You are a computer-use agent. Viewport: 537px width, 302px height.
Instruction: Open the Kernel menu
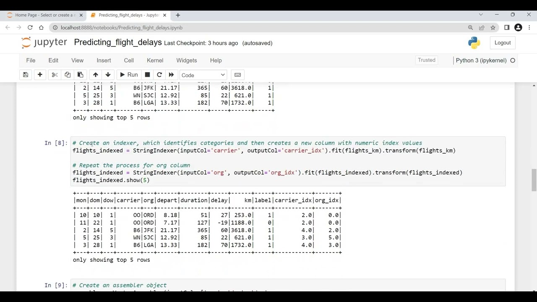(155, 60)
